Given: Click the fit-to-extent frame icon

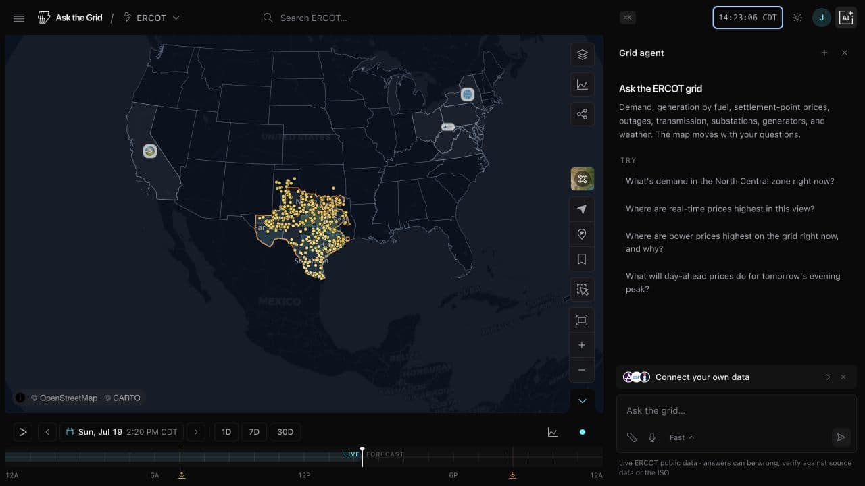Looking at the screenshot, I should pyautogui.click(x=582, y=320).
